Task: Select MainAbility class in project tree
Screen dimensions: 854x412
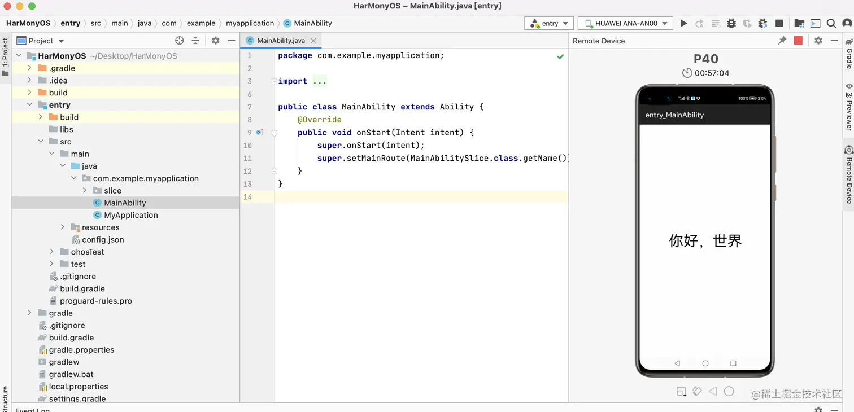Action: (x=125, y=203)
